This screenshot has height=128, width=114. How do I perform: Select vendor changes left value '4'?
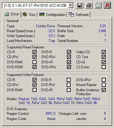point(105,119)
